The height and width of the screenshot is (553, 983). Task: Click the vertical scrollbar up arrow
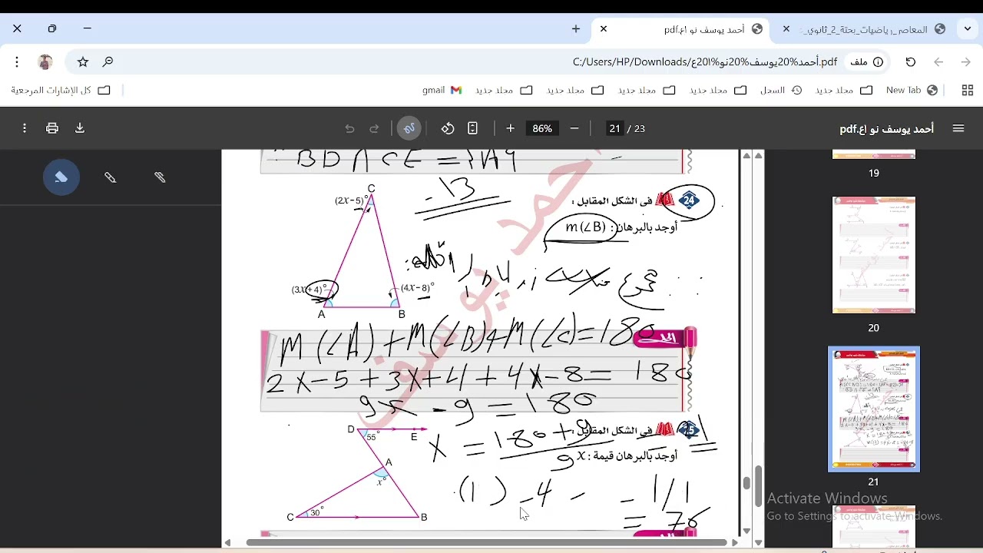pyautogui.click(x=746, y=155)
